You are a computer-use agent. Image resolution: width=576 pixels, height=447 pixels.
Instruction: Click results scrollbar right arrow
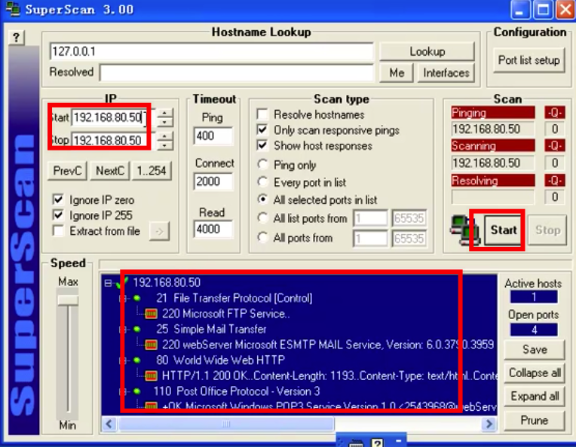(x=489, y=424)
